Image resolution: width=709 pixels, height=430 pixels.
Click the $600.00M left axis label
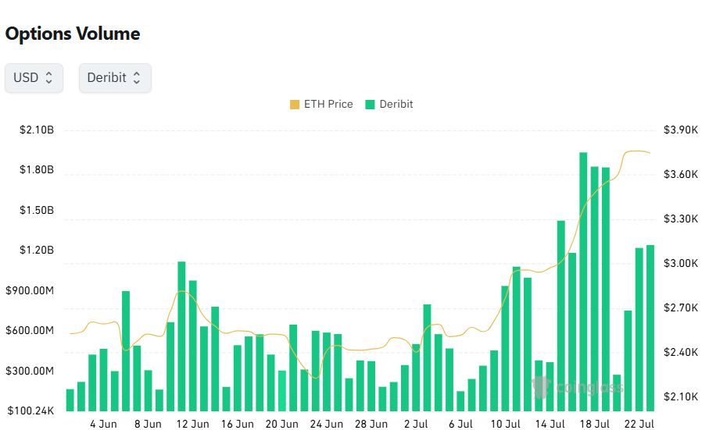[x=30, y=330]
